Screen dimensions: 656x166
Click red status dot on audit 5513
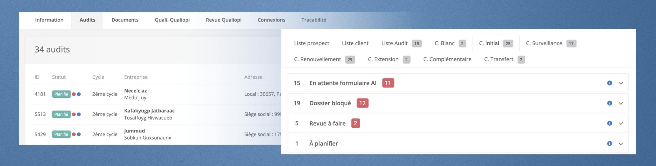tap(74, 114)
